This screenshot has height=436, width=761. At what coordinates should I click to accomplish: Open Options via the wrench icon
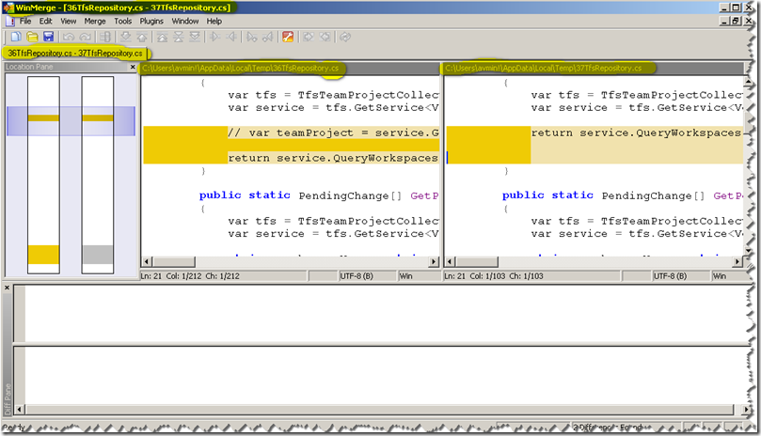pos(288,37)
